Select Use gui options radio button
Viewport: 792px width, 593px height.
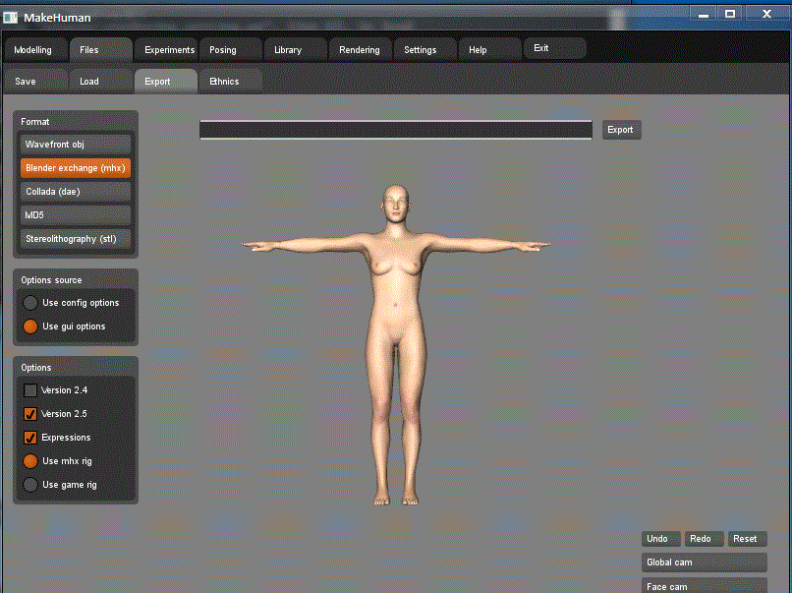point(30,326)
